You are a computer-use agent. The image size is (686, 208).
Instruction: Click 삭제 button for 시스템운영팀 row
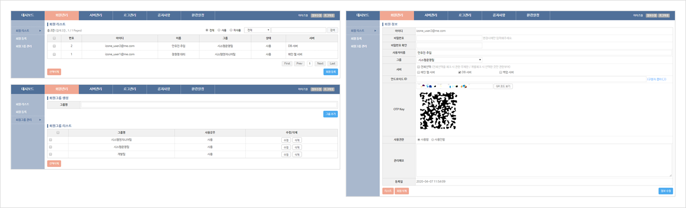click(x=297, y=147)
